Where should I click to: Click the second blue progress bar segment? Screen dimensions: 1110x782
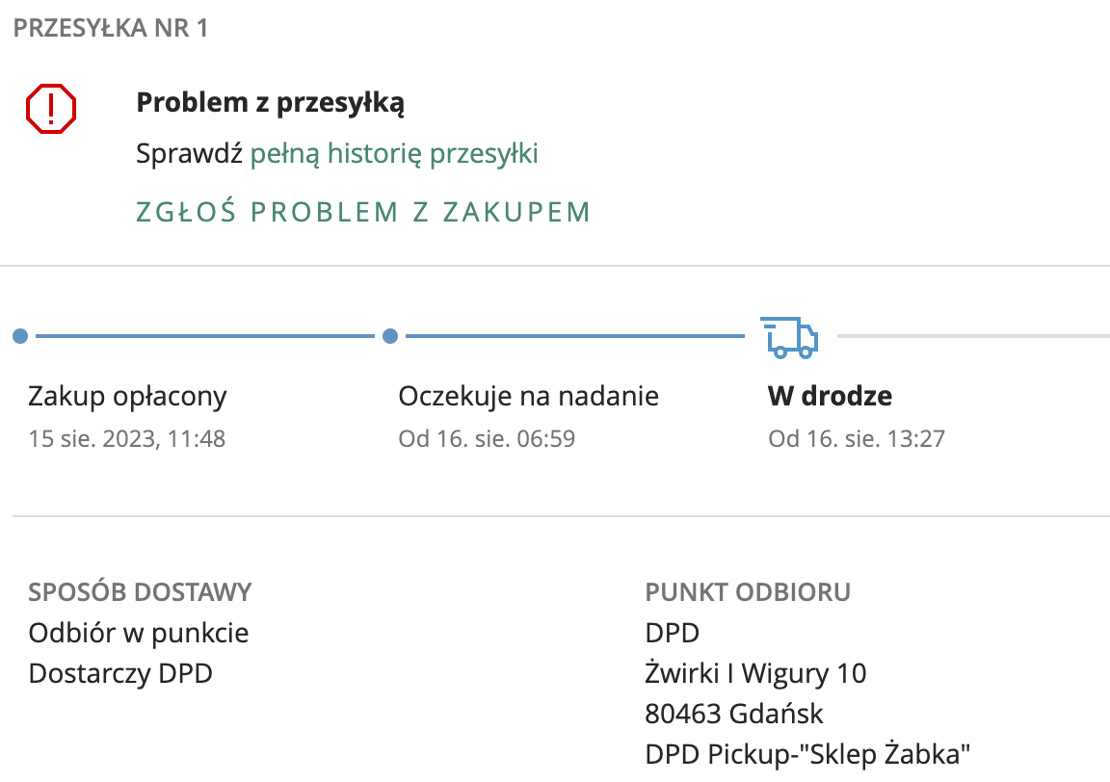tap(573, 336)
